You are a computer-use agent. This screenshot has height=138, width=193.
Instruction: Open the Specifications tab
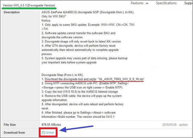pyautogui.click(x=166, y=3)
